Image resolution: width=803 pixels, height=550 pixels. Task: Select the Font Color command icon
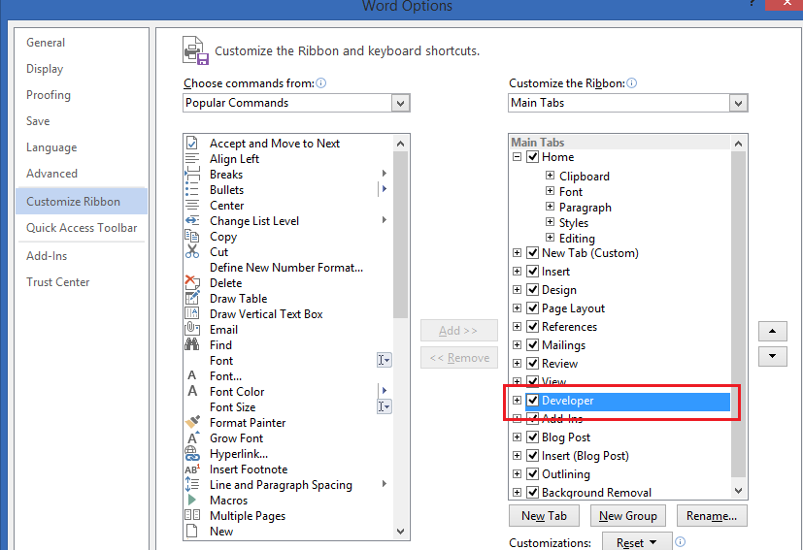point(192,391)
